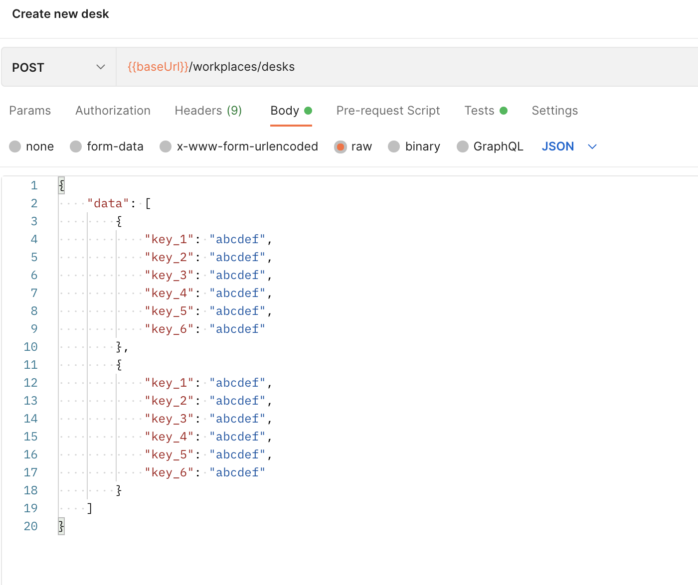Viewport: 698px width, 585px height.
Task: Open the Headers (9) tab
Action: [208, 111]
